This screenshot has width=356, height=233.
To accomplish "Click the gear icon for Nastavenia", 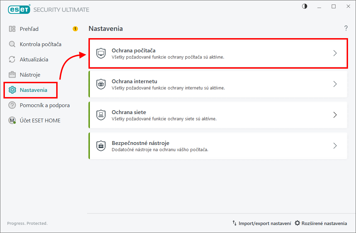I will (12, 90).
